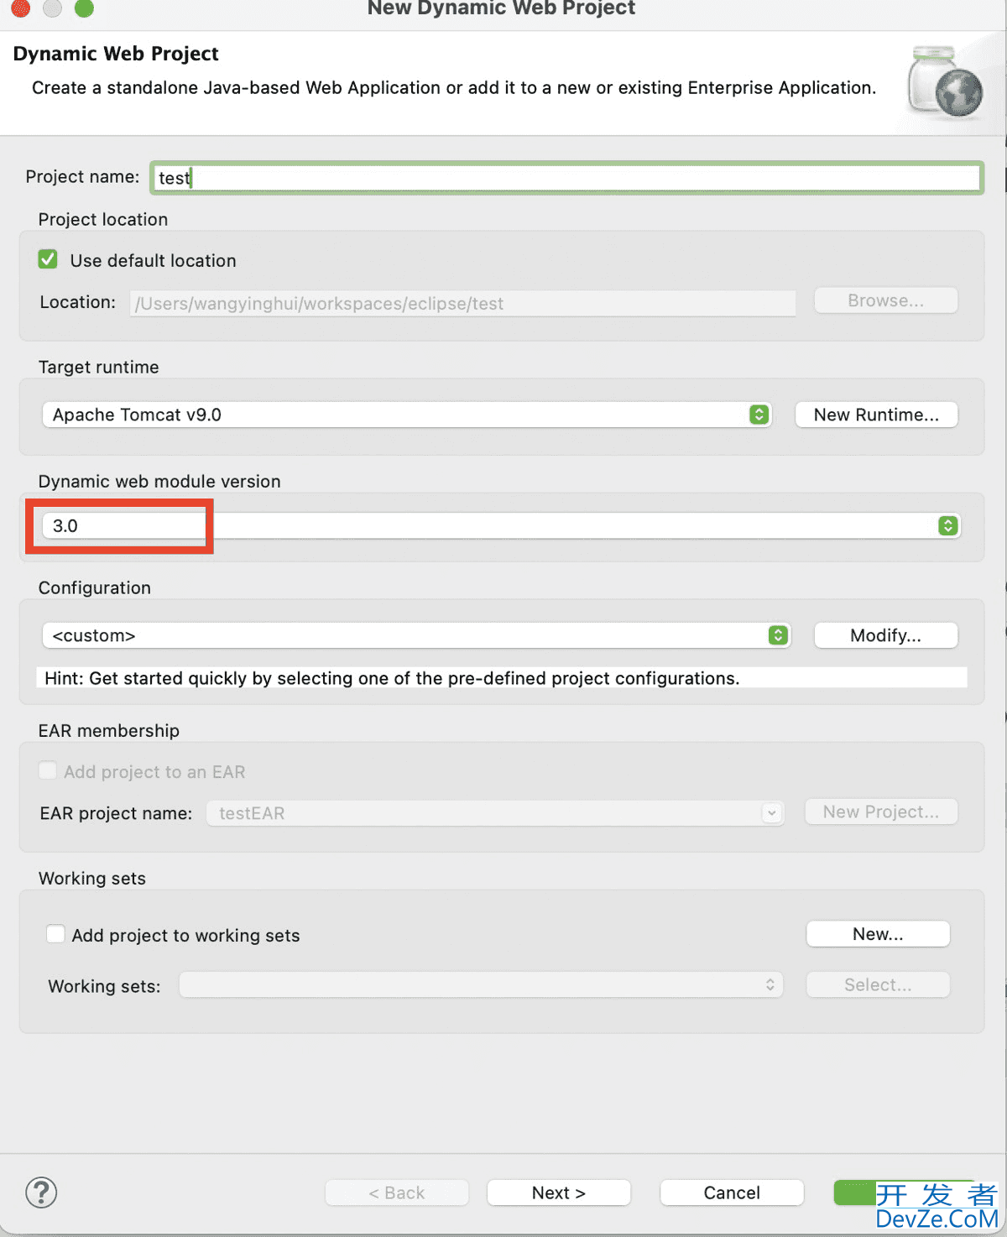Screen dimensions: 1007x1237
Task: Click the Dynamic Web Project wizard jar icon
Action: coord(945,82)
